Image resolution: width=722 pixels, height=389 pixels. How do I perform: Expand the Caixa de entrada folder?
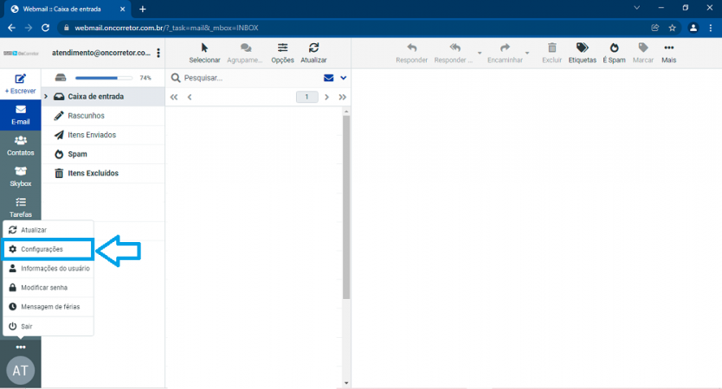pos(46,97)
